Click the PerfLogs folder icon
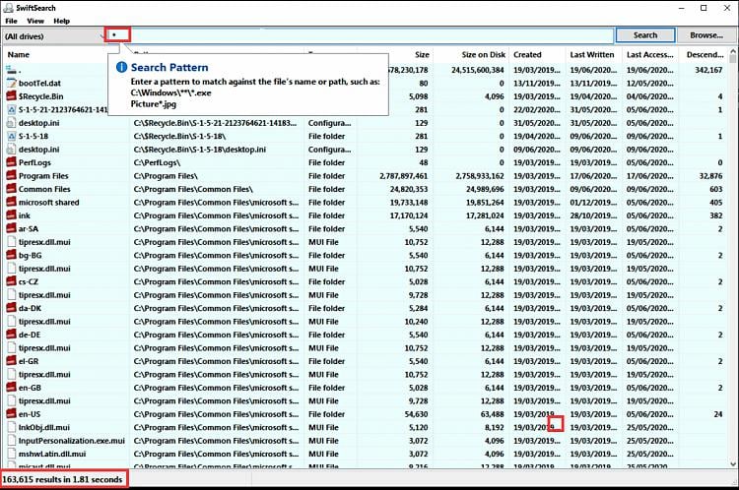739x490 pixels. 11,162
